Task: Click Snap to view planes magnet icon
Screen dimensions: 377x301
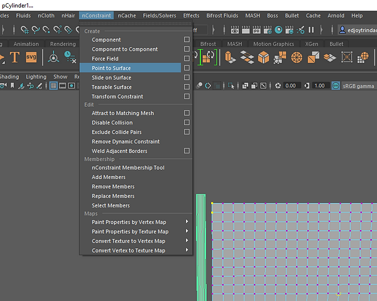Action: tap(68, 30)
